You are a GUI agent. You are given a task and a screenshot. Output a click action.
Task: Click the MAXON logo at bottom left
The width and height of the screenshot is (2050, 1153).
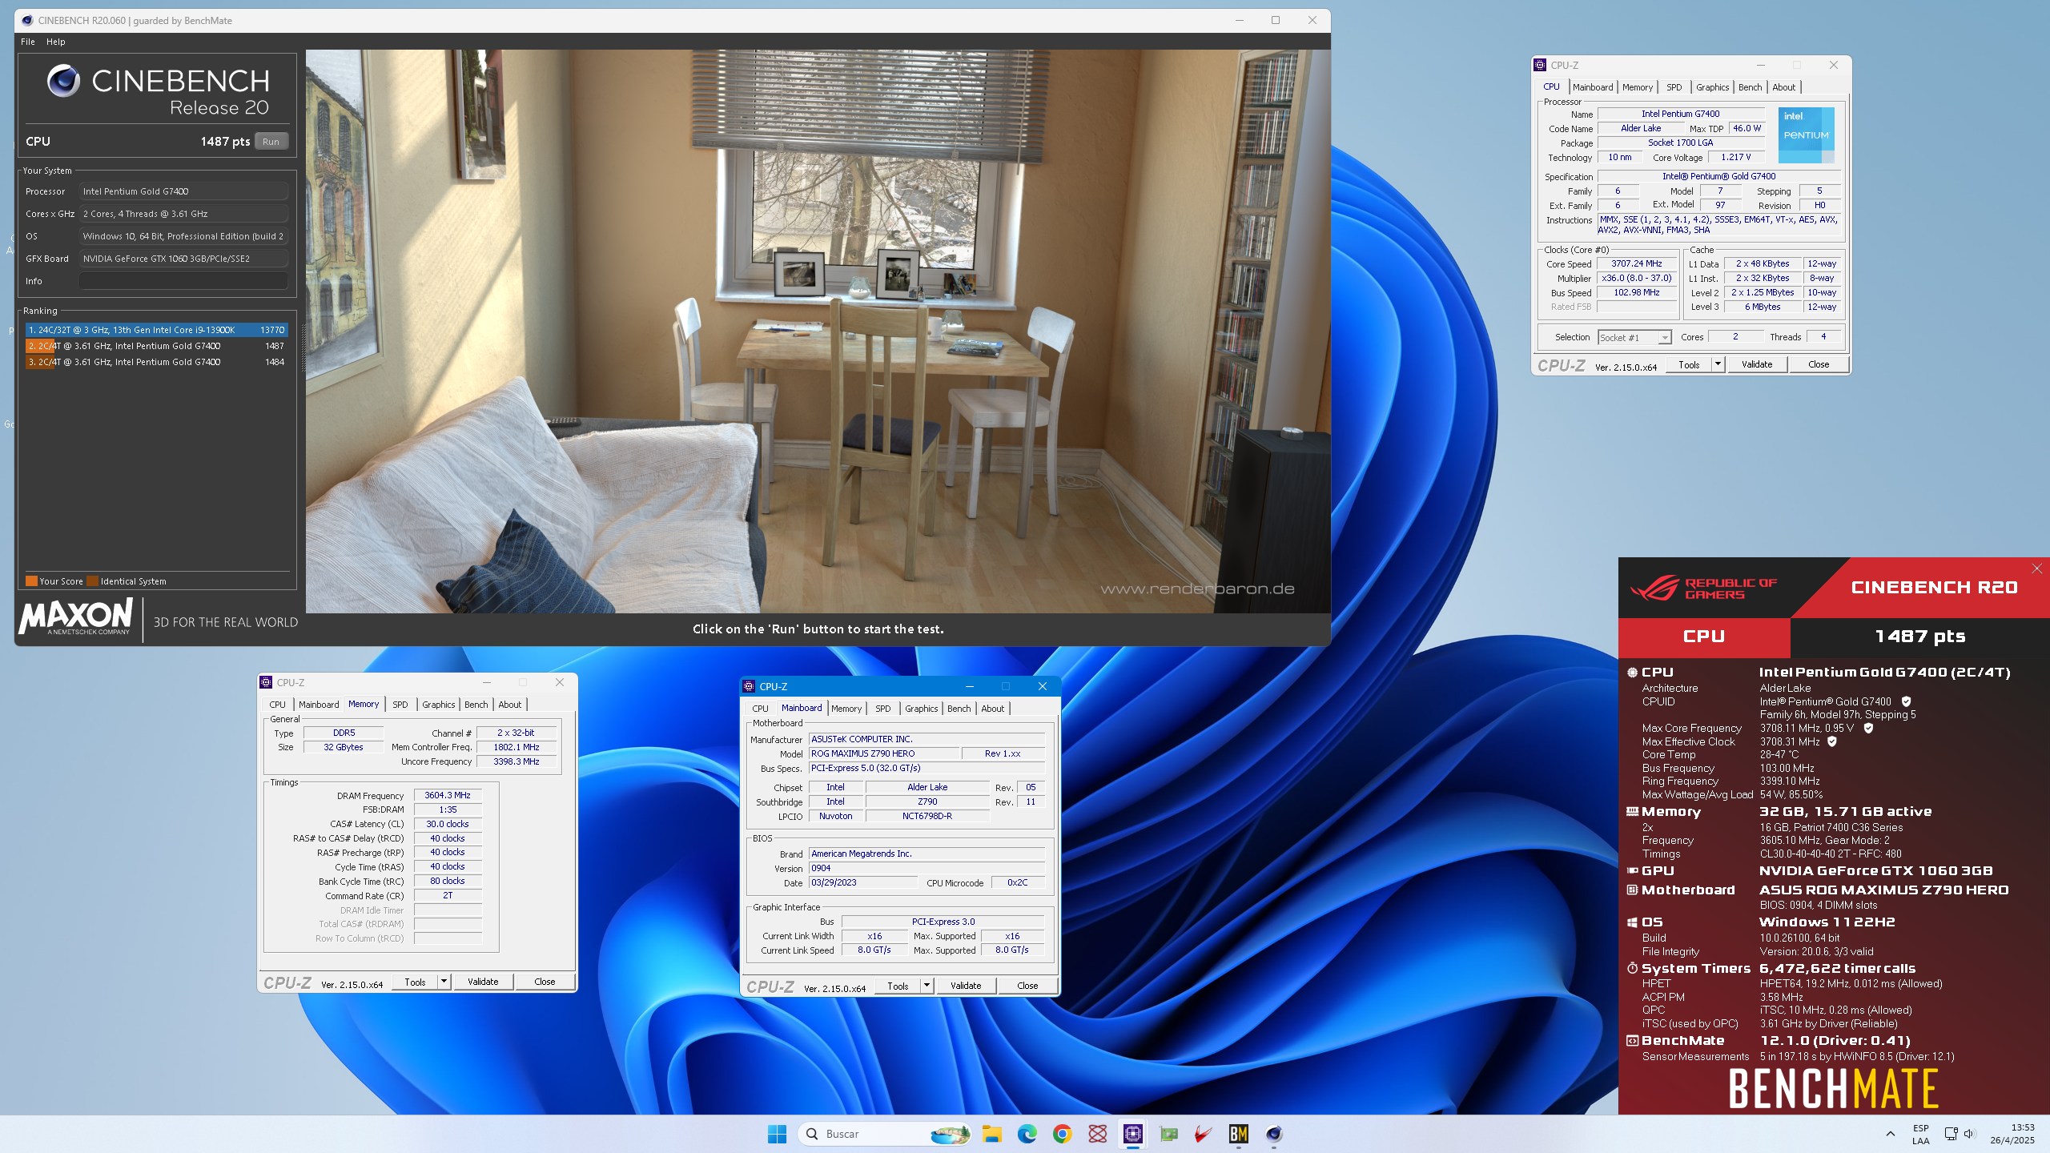[x=76, y=617]
